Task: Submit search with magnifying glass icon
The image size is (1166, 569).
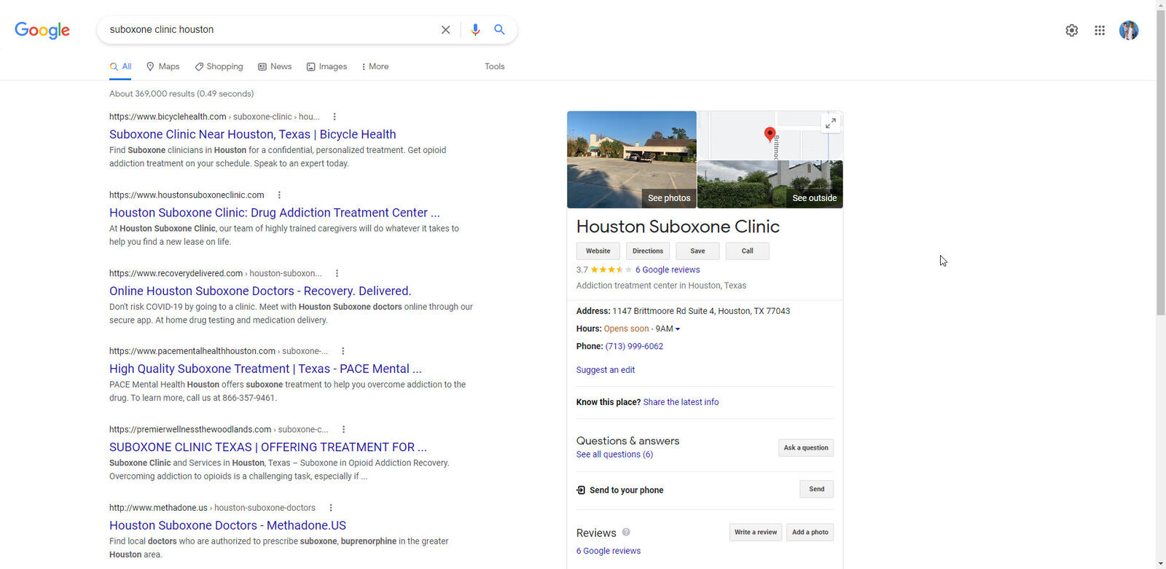Action: point(499,30)
